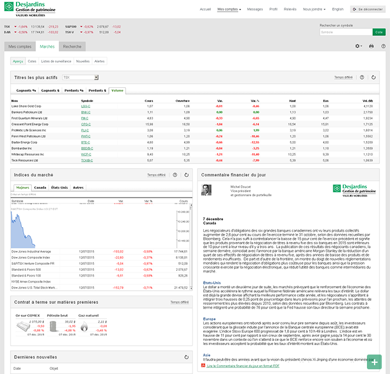
Task: Open Profil in the top navigation
Action: click(x=273, y=9)
